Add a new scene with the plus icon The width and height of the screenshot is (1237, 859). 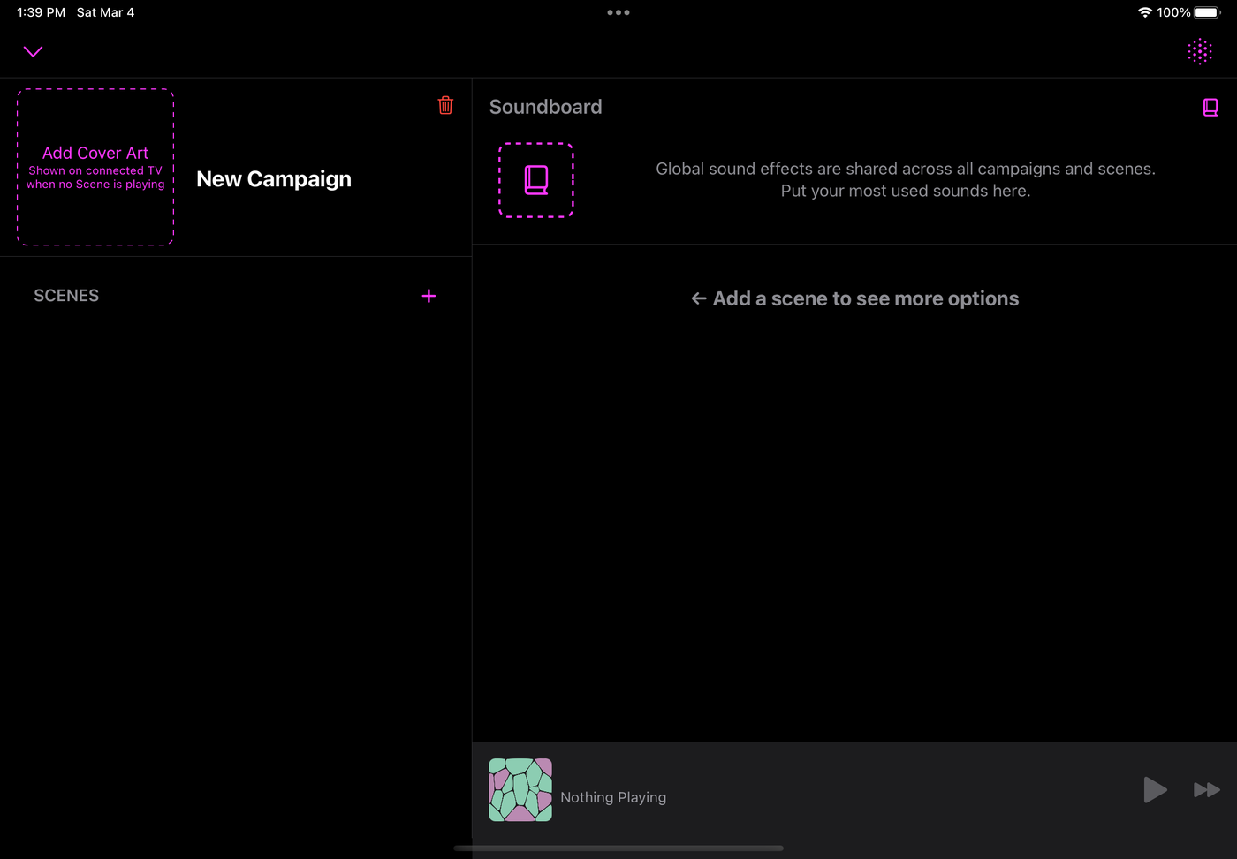click(x=429, y=296)
